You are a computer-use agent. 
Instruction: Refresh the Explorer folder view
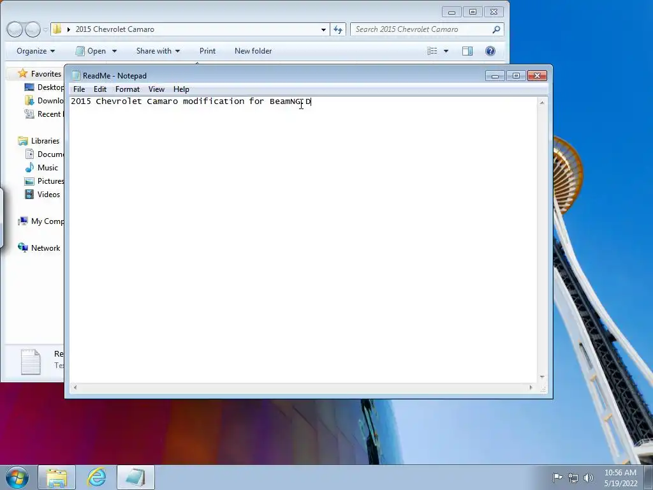pos(338,29)
